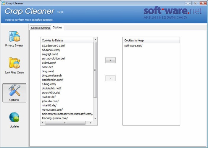Viewport: 208px width, 148px height.
Task: Open Junk Files Clean section
Action: coord(14,66)
